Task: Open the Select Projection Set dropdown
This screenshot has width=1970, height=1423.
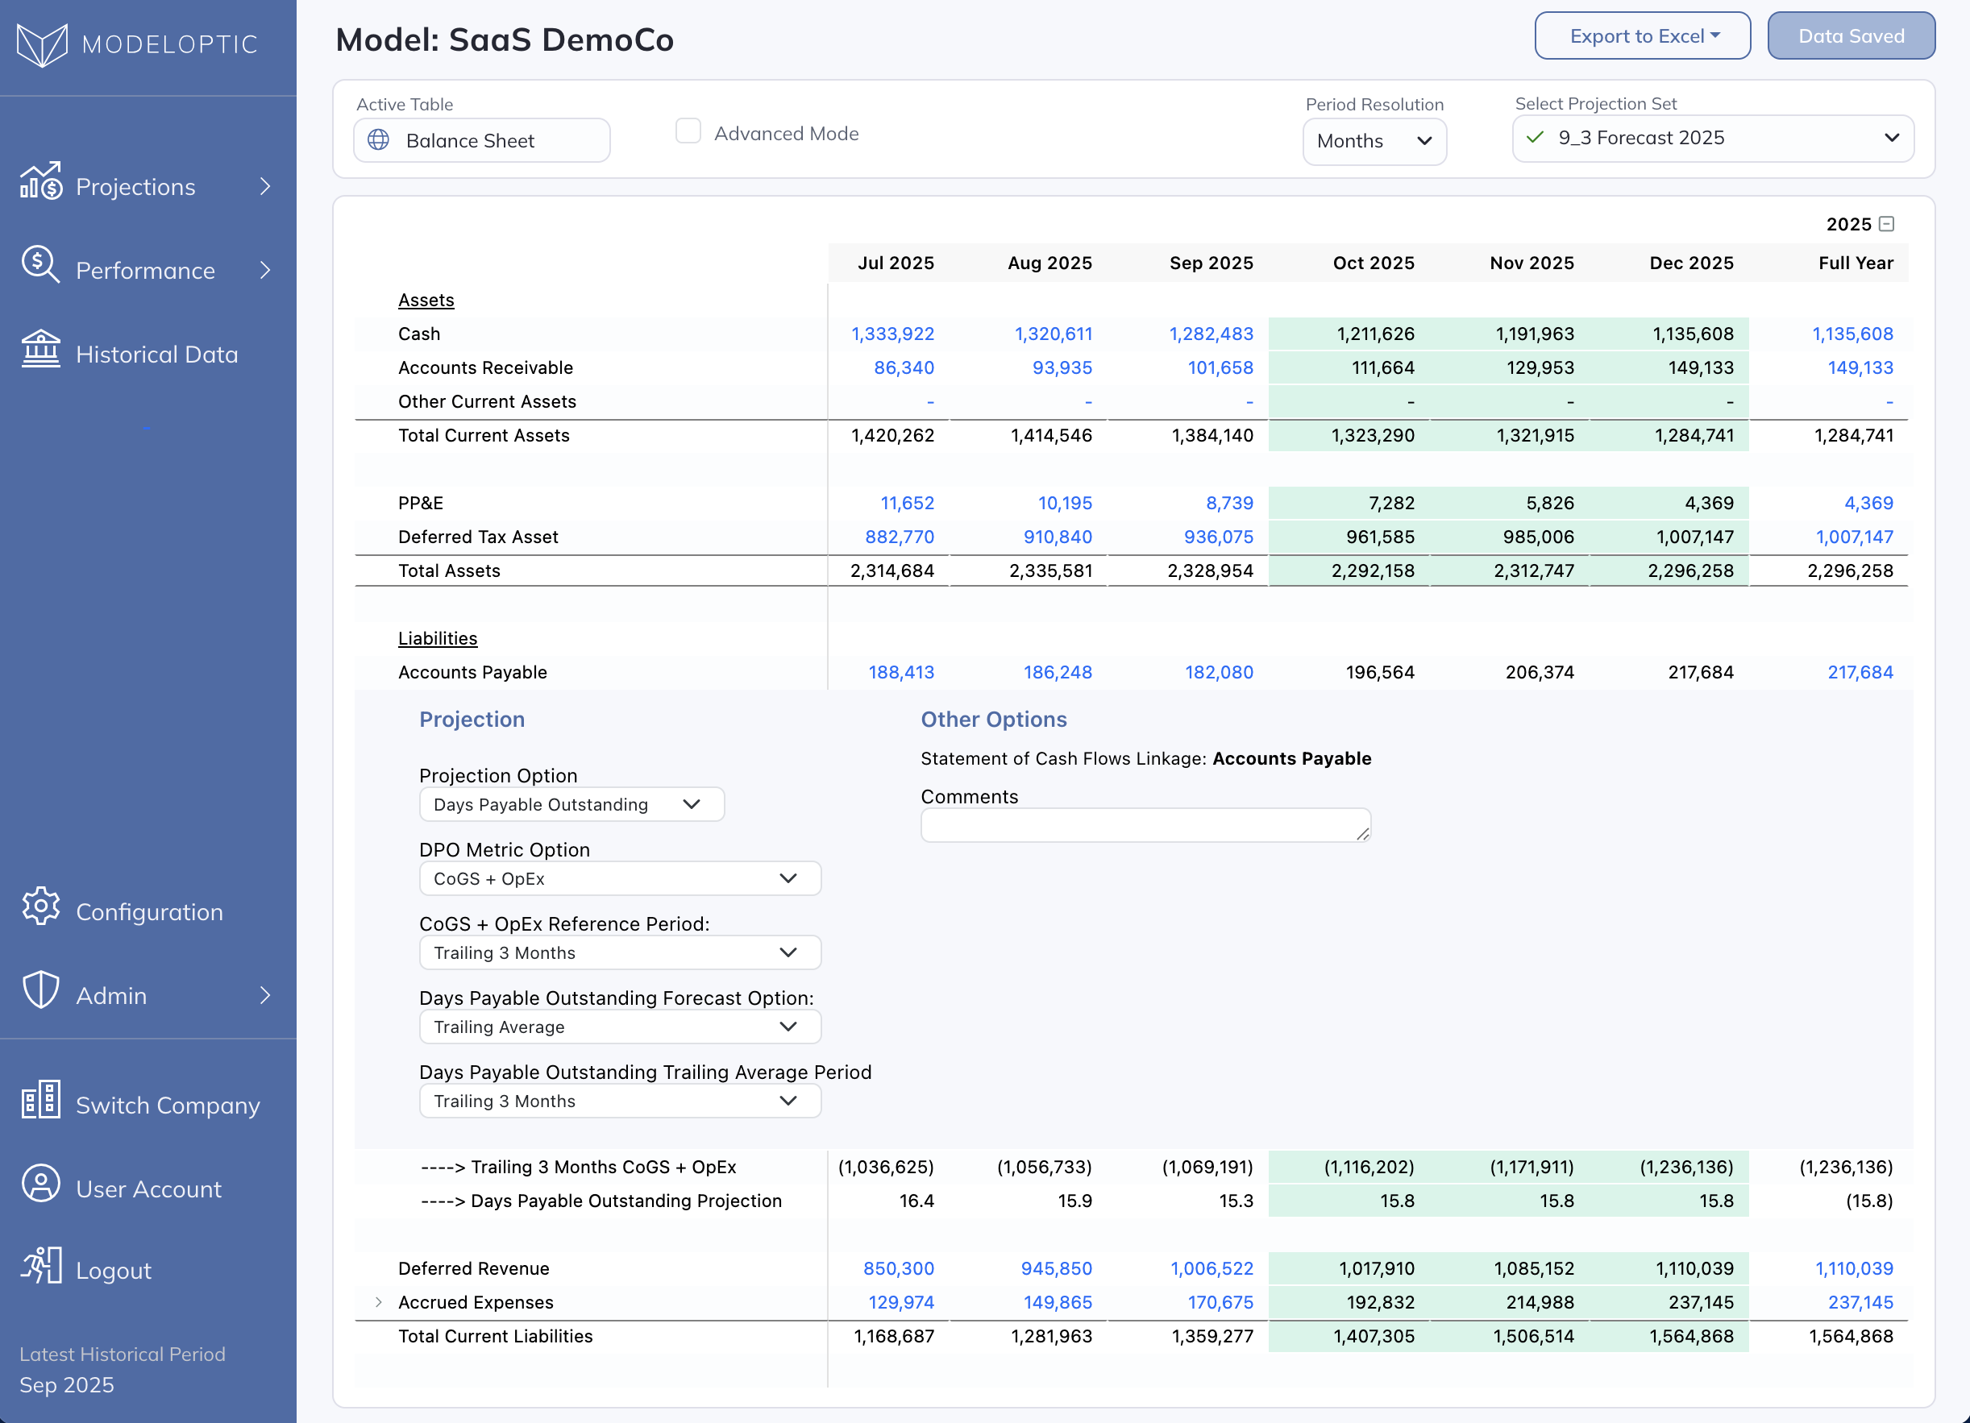Action: coord(1712,138)
